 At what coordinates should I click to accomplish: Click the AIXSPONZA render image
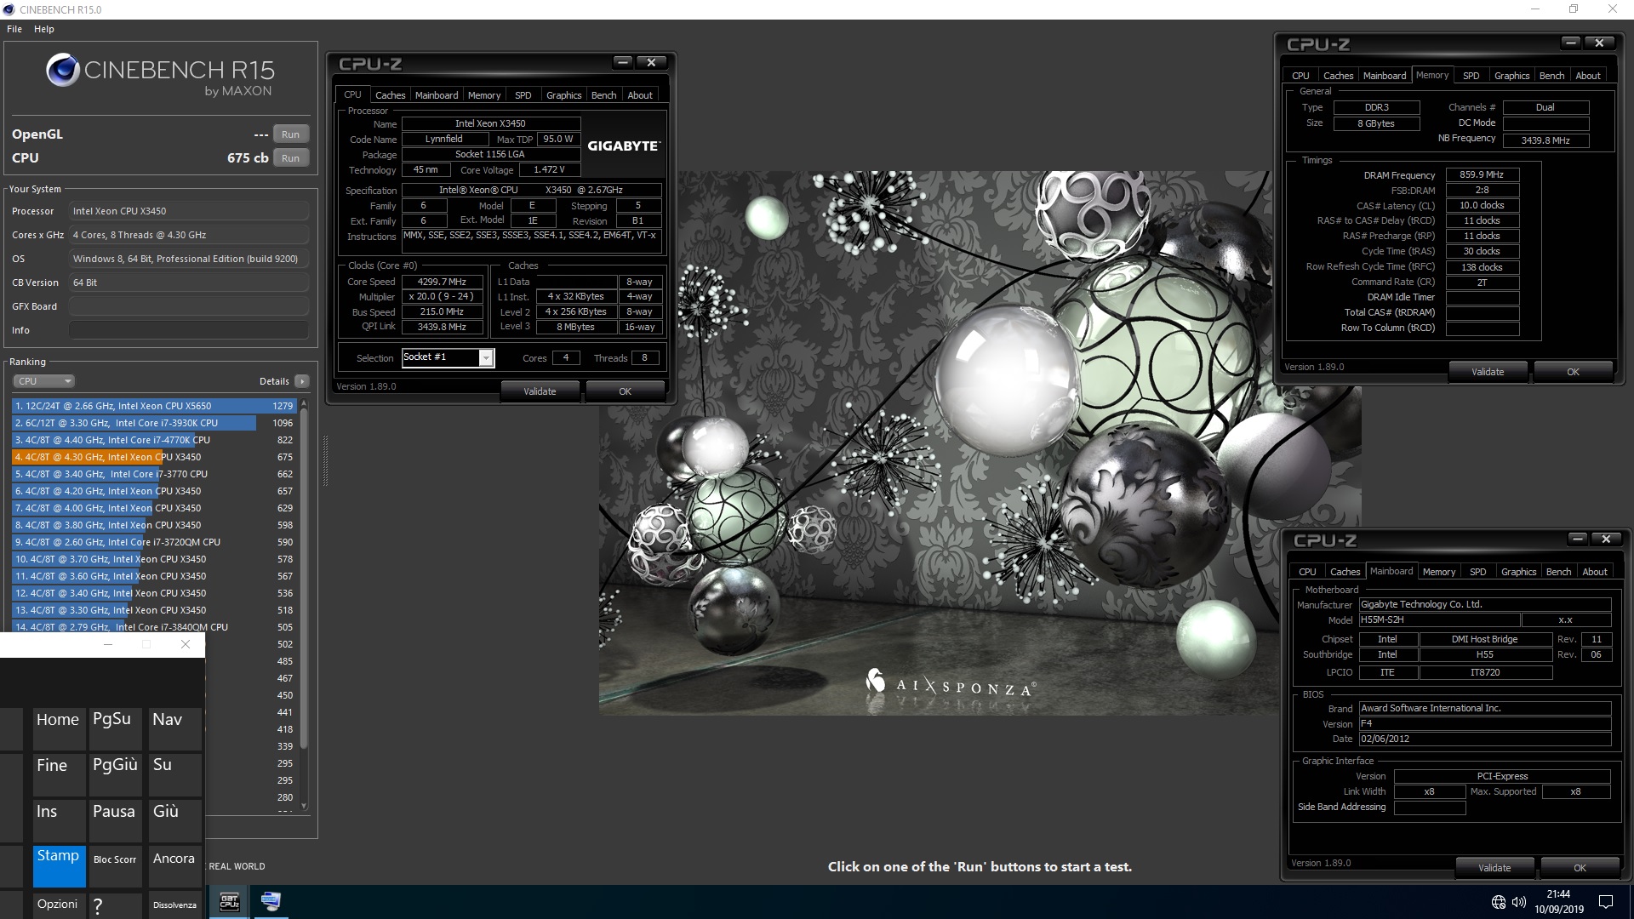click(x=980, y=442)
